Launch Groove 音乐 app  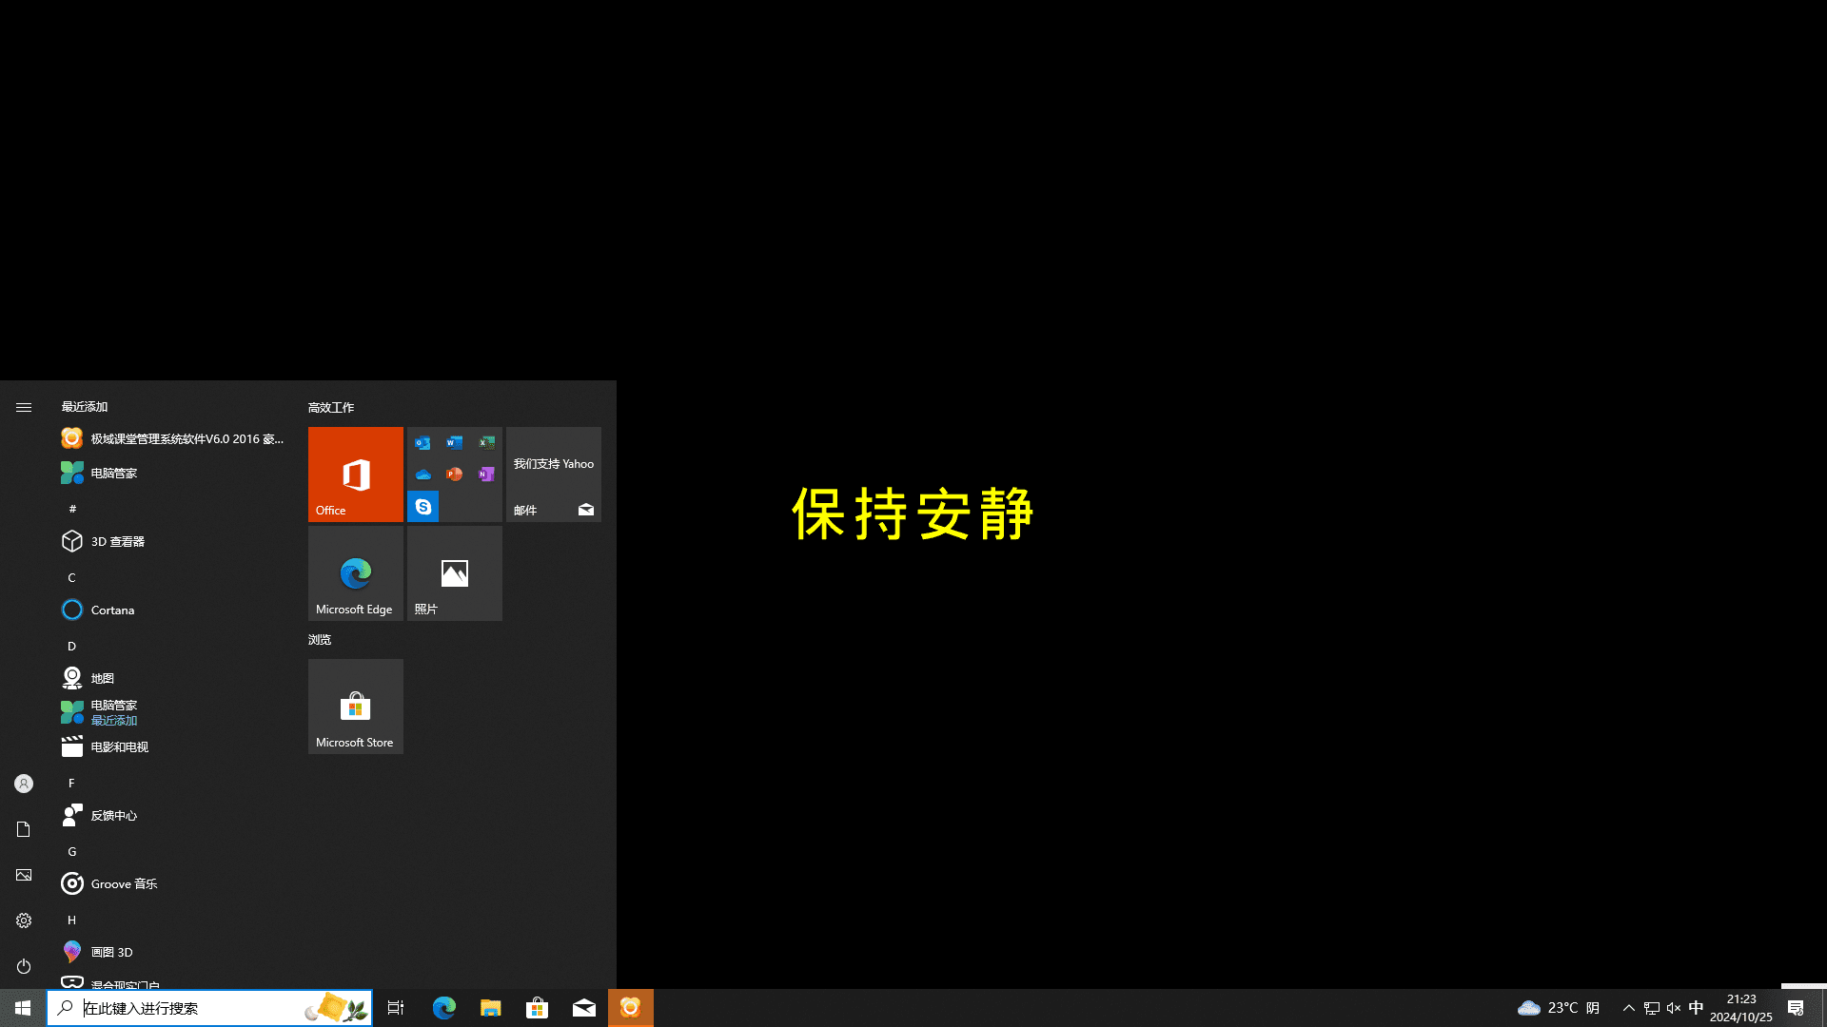click(173, 883)
